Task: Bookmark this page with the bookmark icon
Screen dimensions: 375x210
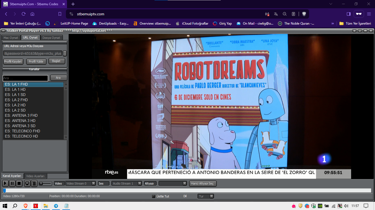Action: [x=60, y=14]
